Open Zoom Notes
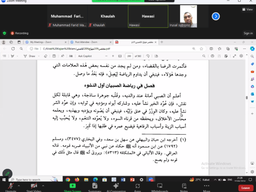 (184, 187)
